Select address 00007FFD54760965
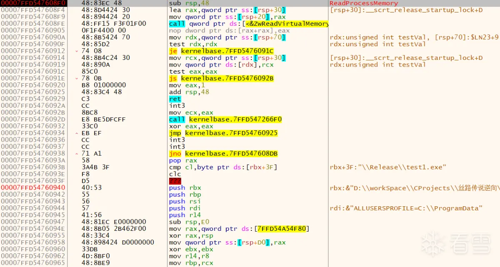Screen dimensions: 500x267 coord(33,263)
